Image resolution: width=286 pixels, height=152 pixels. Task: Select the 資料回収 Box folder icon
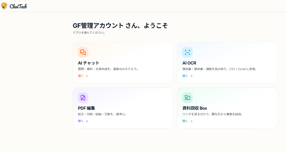tap(187, 98)
